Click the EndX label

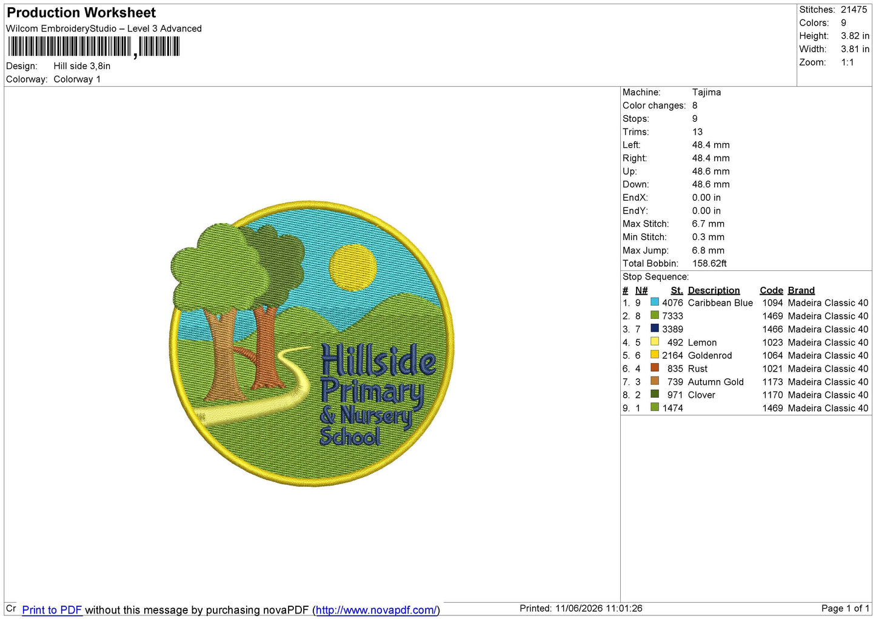pos(635,198)
